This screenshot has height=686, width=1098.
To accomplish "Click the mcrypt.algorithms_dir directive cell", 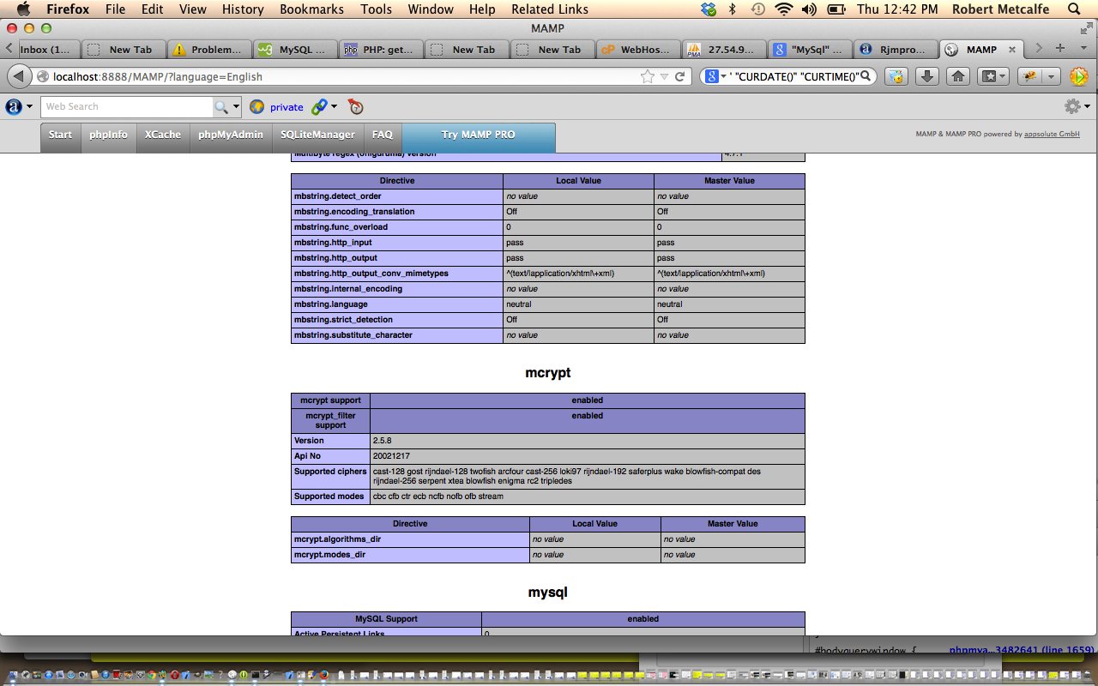I will tap(411, 539).
